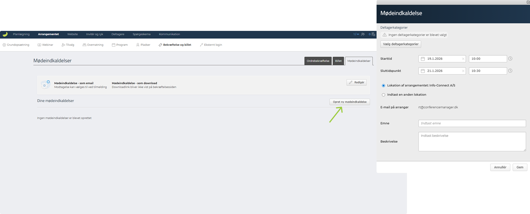Clear the Sluttidspunkt date with the X icon
Image resolution: width=530 pixels, height=214 pixels.
[x=463, y=71]
